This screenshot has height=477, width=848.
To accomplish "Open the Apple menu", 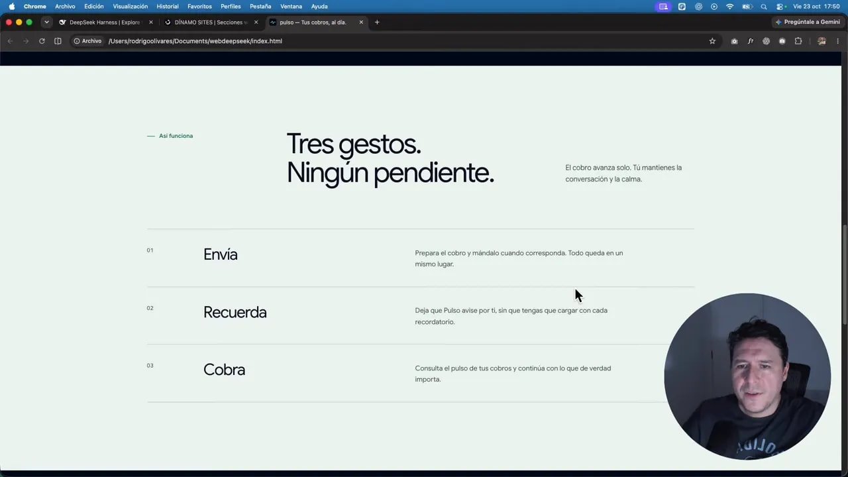I will (11, 7).
